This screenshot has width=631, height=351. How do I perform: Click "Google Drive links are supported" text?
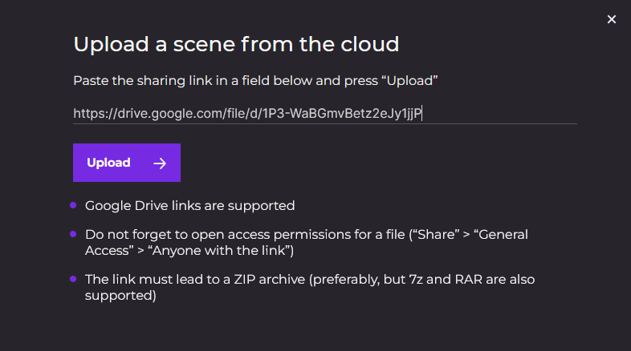[x=190, y=206]
